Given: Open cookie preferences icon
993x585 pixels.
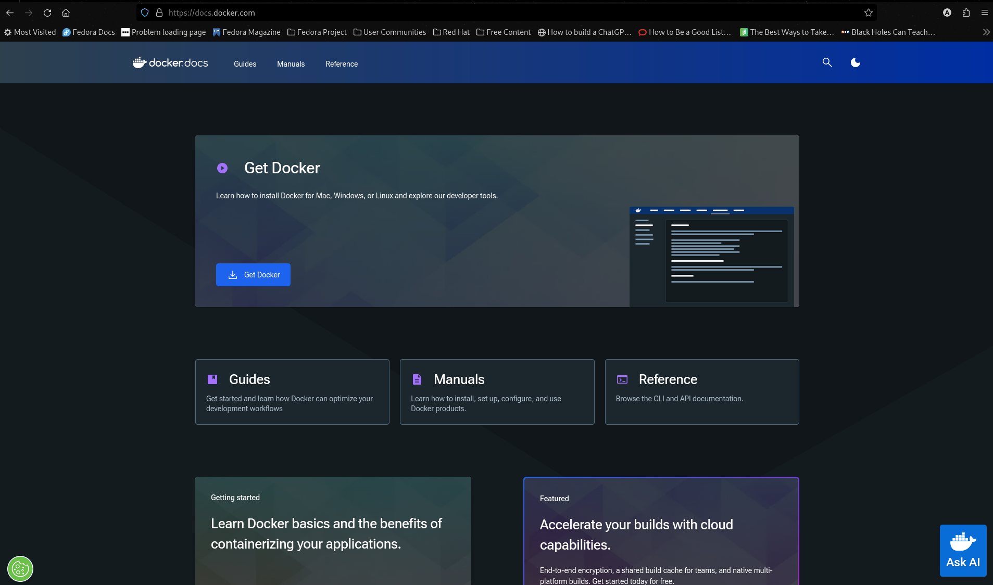Looking at the screenshot, I should [20, 569].
